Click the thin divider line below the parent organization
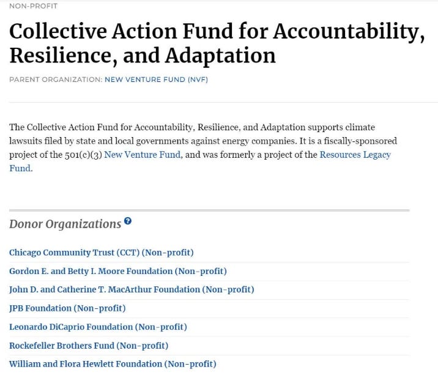 [x=223, y=102]
